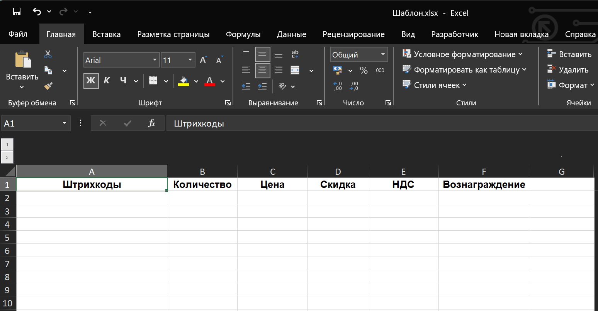Viewport: 598px width, 311px height.
Task: Apply borders with the Borders icon
Action: point(153,81)
